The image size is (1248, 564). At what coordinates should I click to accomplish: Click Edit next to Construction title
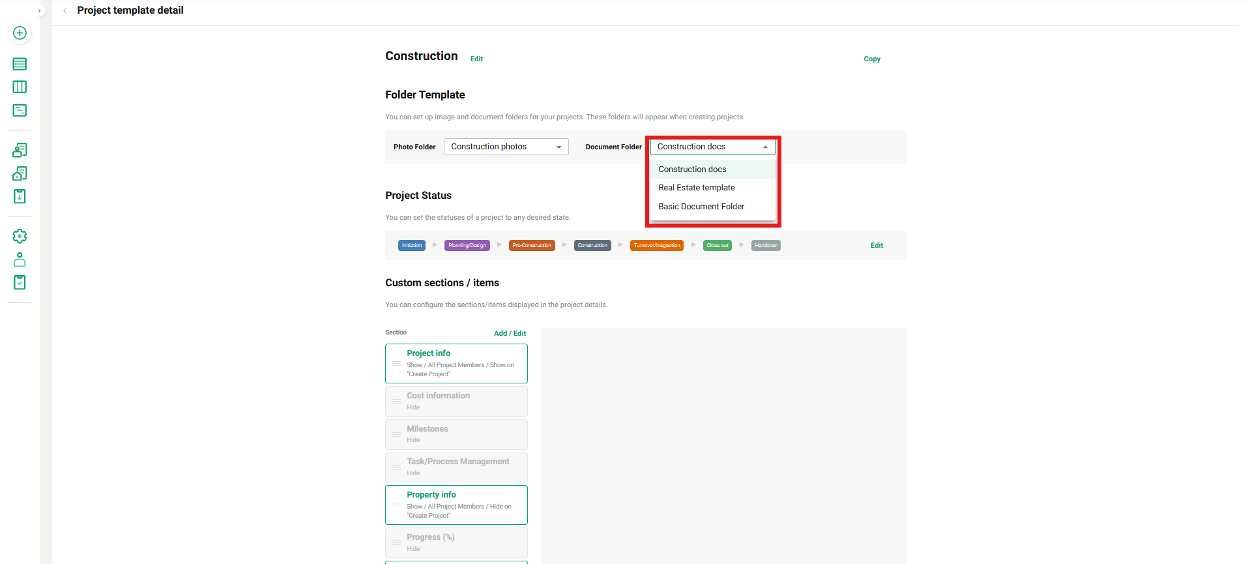[x=476, y=59]
